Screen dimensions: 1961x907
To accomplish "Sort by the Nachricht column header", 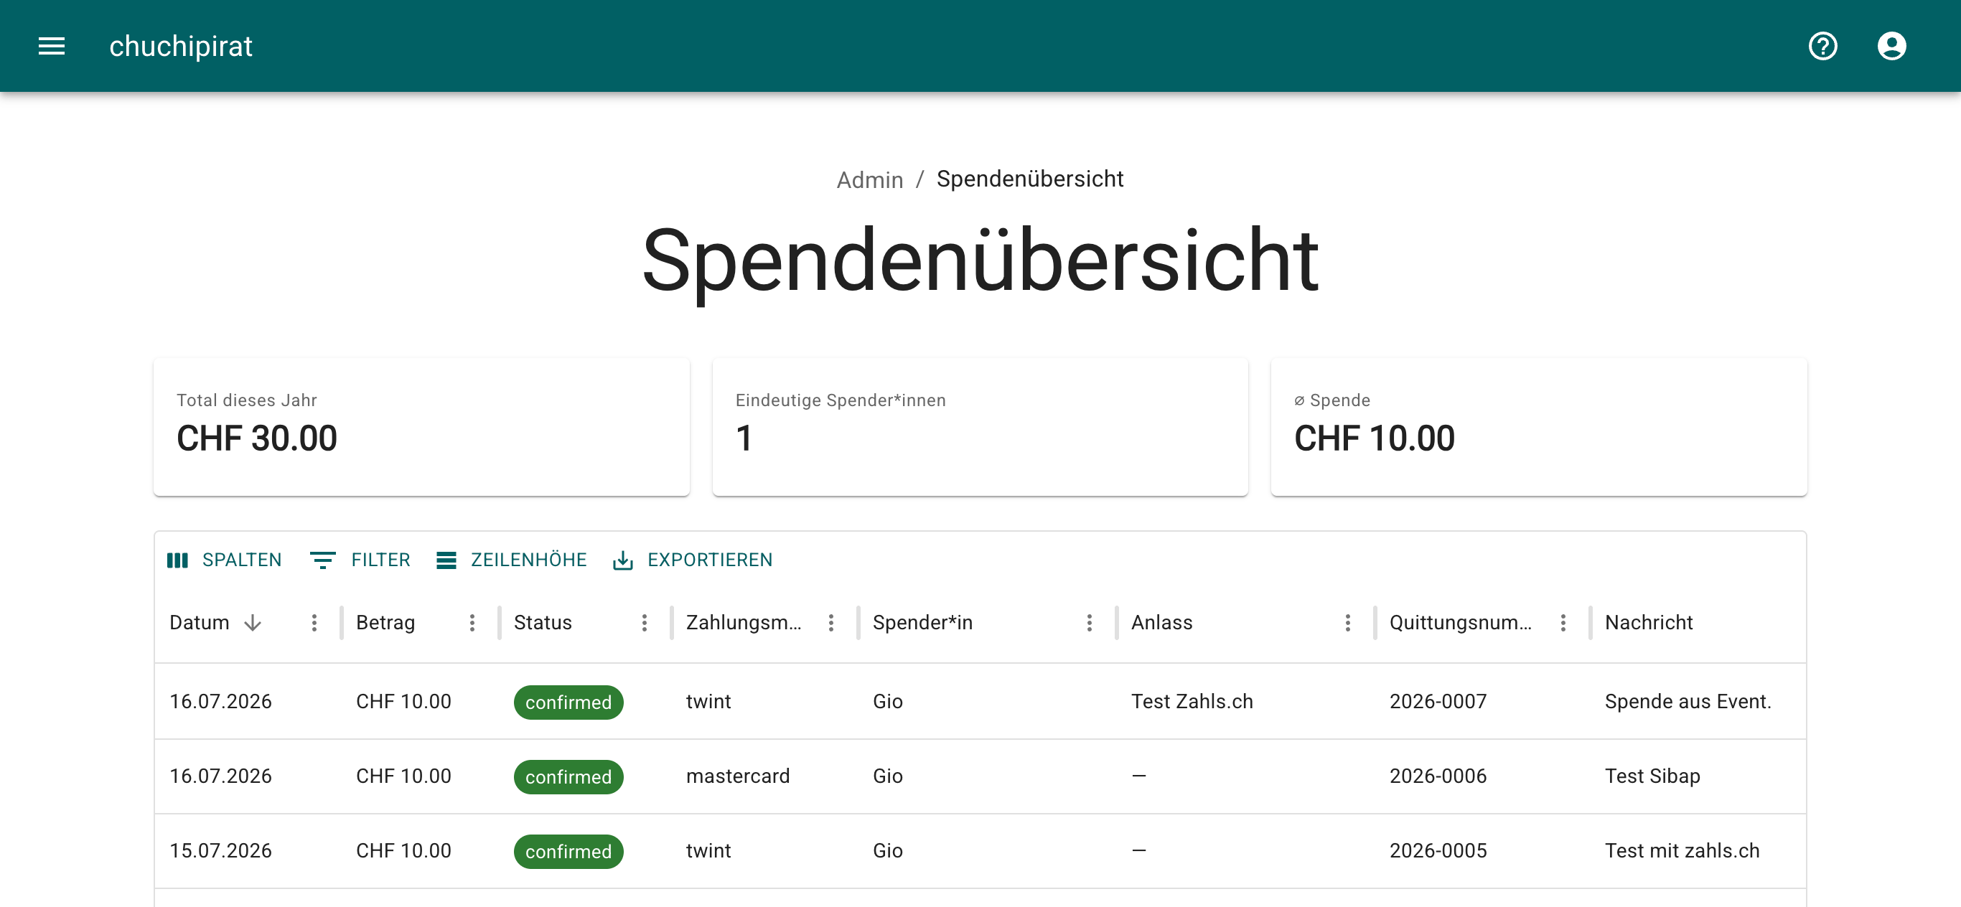I will pyautogui.click(x=1649, y=623).
